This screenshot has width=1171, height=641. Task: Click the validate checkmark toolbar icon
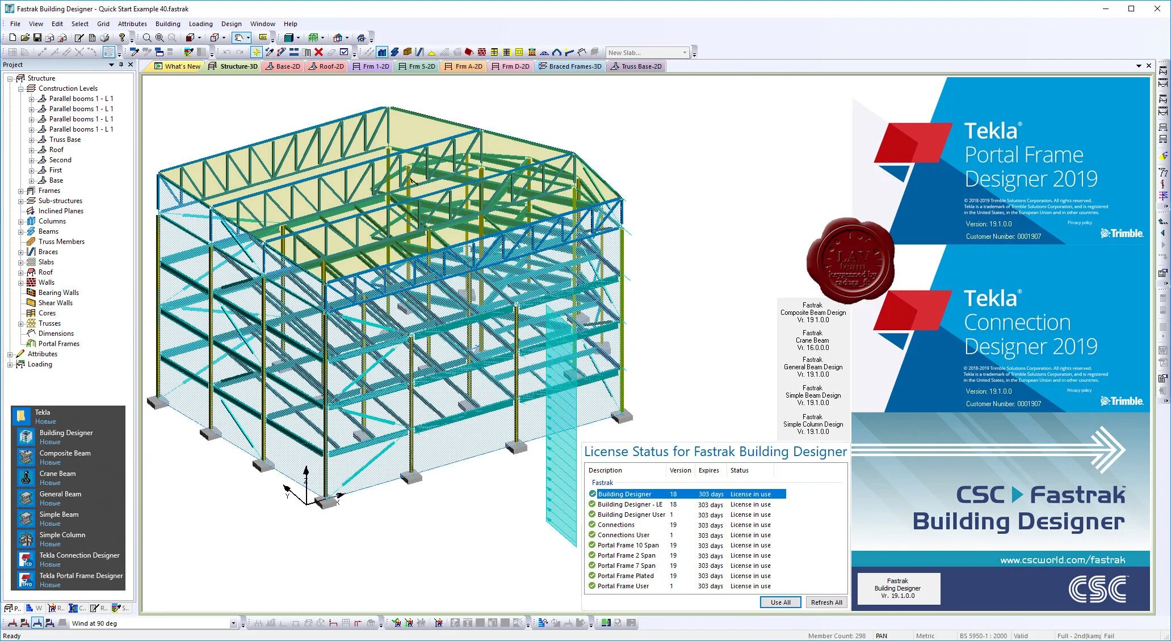coord(344,52)
